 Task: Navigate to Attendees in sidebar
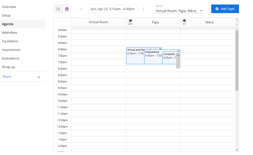[10, 33]
